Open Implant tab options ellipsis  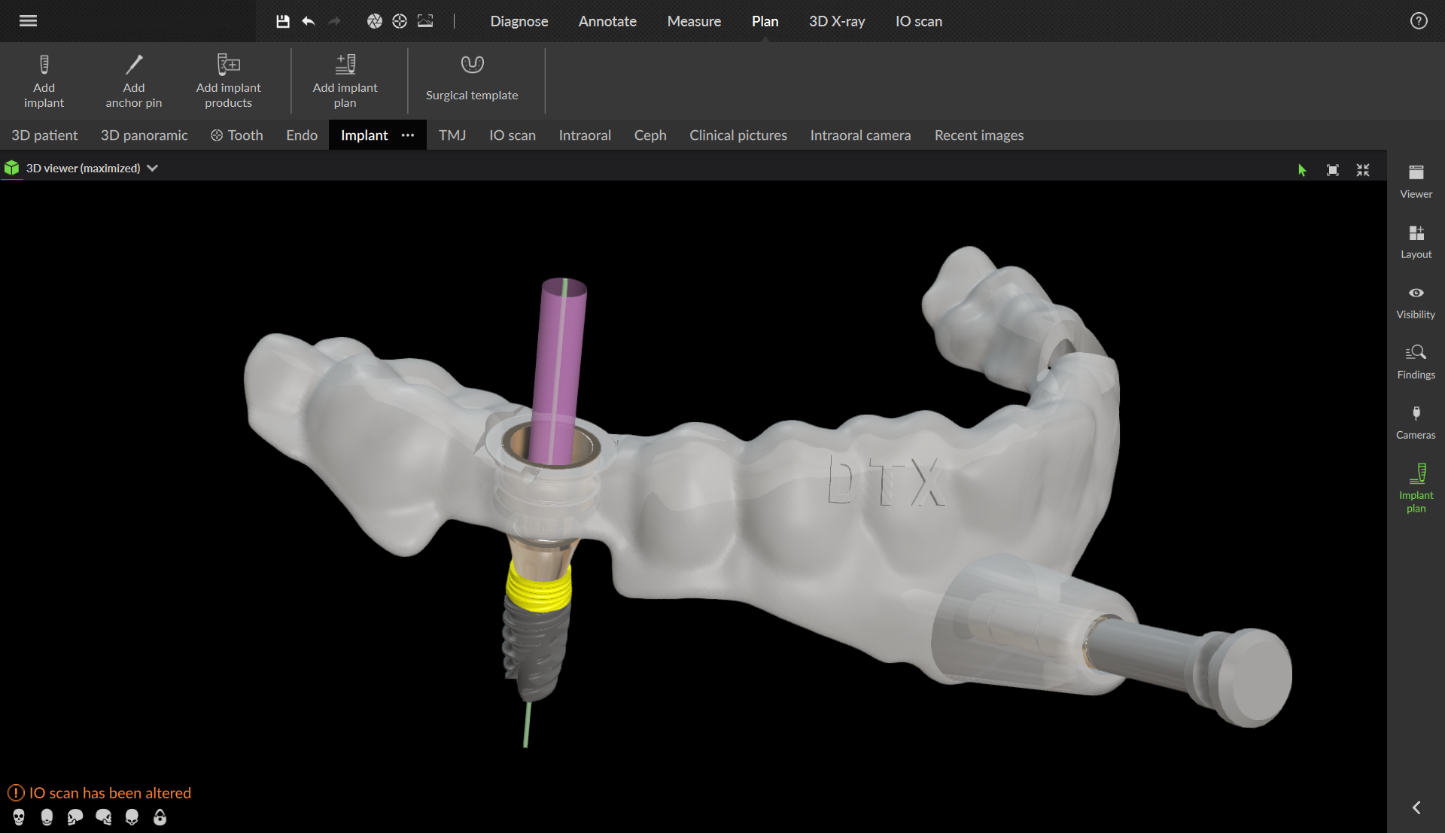(408, 135)
